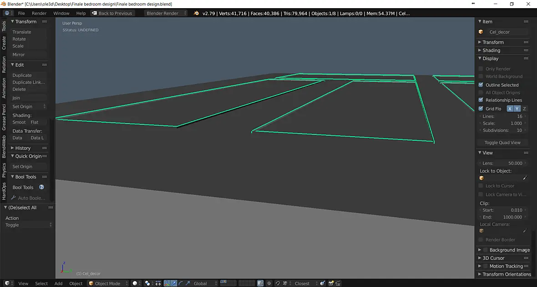Disable the Relationship Lines checkbox
The width and height of the screenshot is (537, 287).
[x=481, y=100]
